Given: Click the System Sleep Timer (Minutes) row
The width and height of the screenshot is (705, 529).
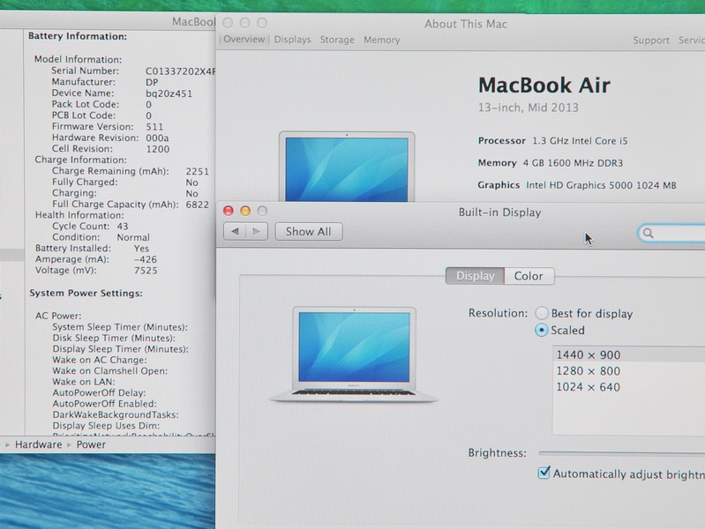Looking at the screenshot, I should 120,327.
